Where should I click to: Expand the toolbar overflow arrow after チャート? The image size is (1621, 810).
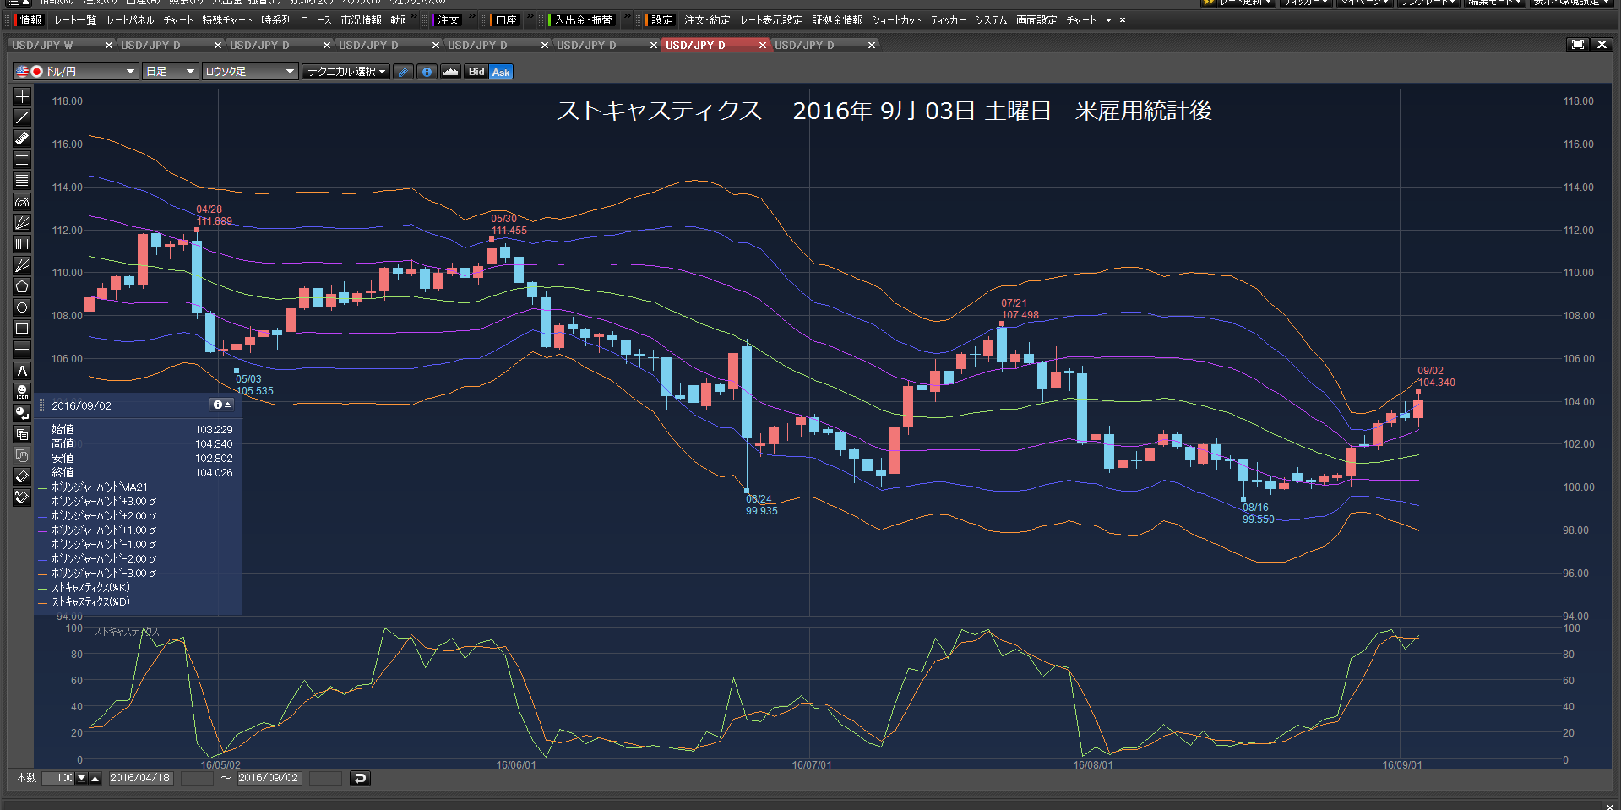tap(1108, 20)
